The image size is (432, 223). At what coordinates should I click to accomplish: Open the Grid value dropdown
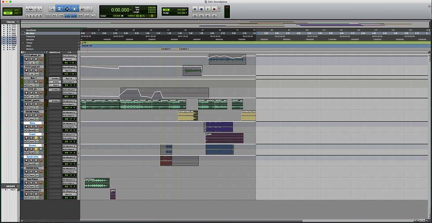[186, 9]
